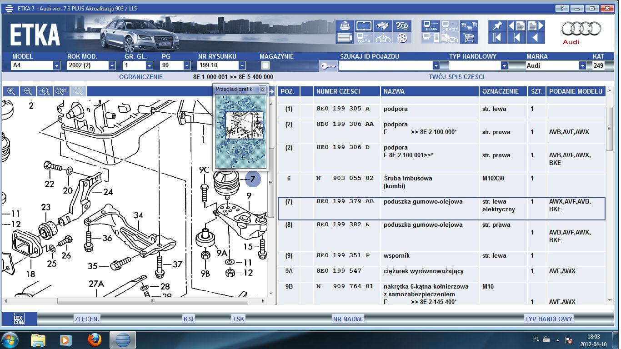Click the bottom TYP HANDLOWY button
Image resolution: width=621 pixels, height=349 pixels.
click(549, 319)
